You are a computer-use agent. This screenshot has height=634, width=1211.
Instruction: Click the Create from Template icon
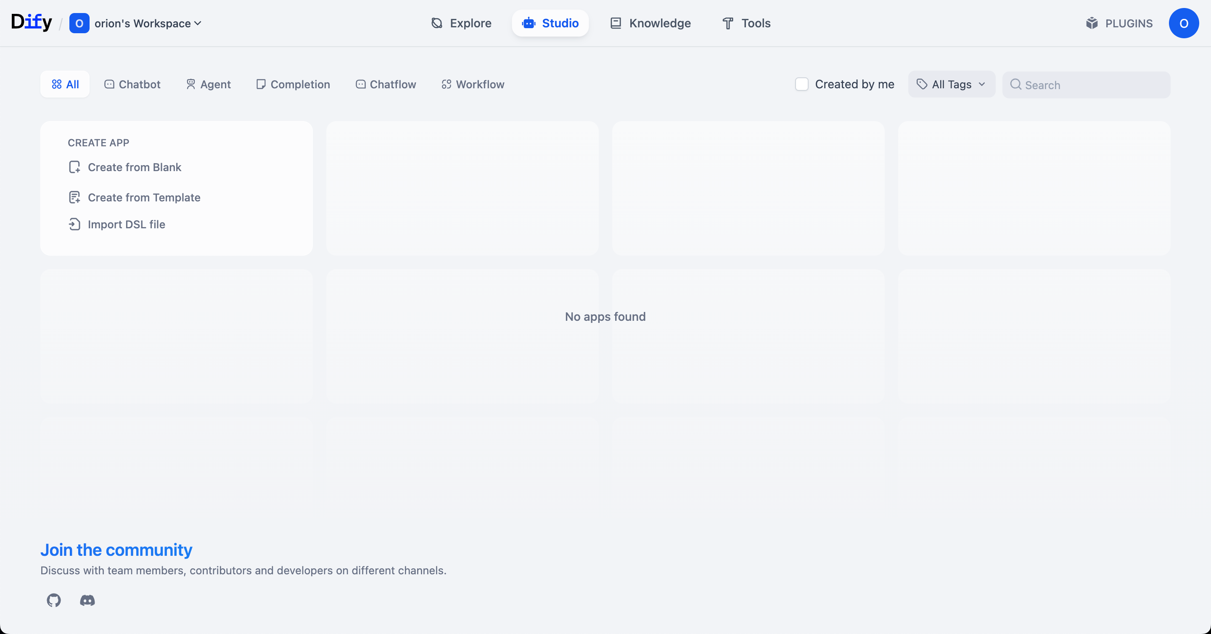click(x=75, y=198)
